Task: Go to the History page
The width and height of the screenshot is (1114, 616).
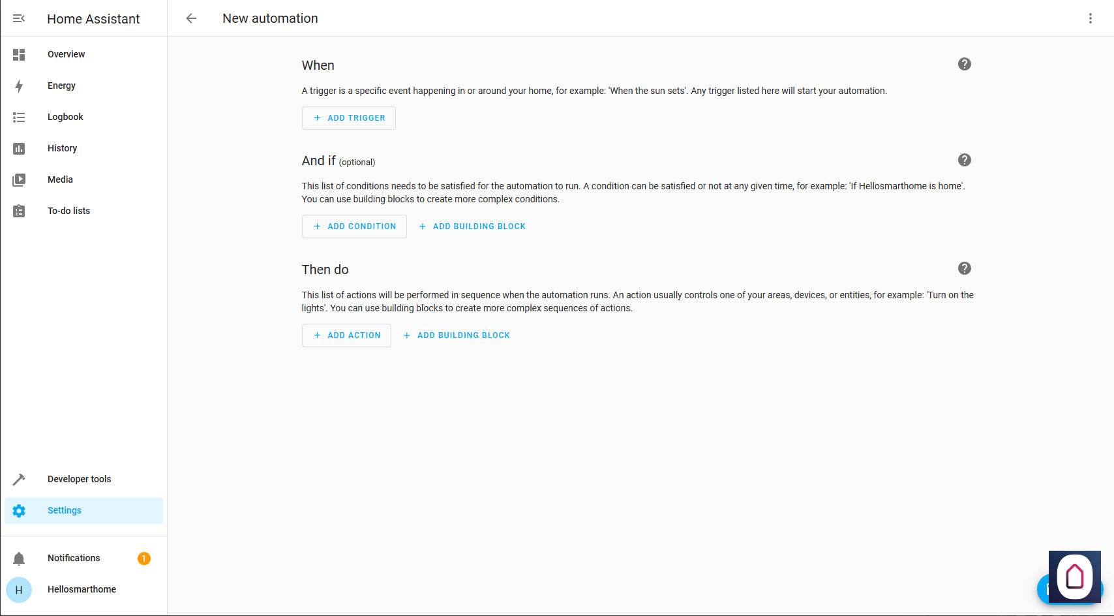Action: click(83, 149)
